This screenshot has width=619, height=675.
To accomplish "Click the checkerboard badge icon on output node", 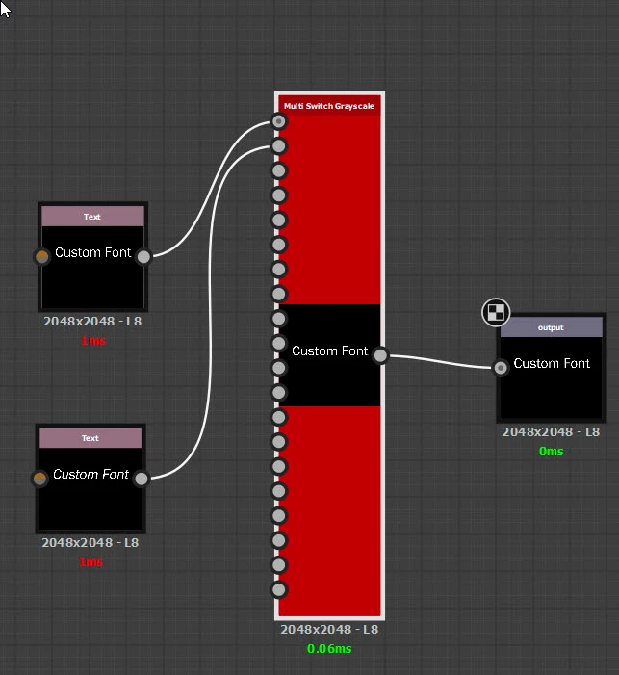I will click(496, 312).
